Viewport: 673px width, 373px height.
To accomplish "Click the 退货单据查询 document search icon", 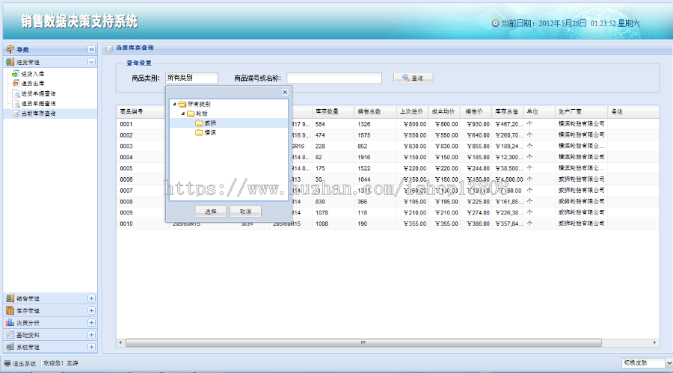I will click(16, 103).
